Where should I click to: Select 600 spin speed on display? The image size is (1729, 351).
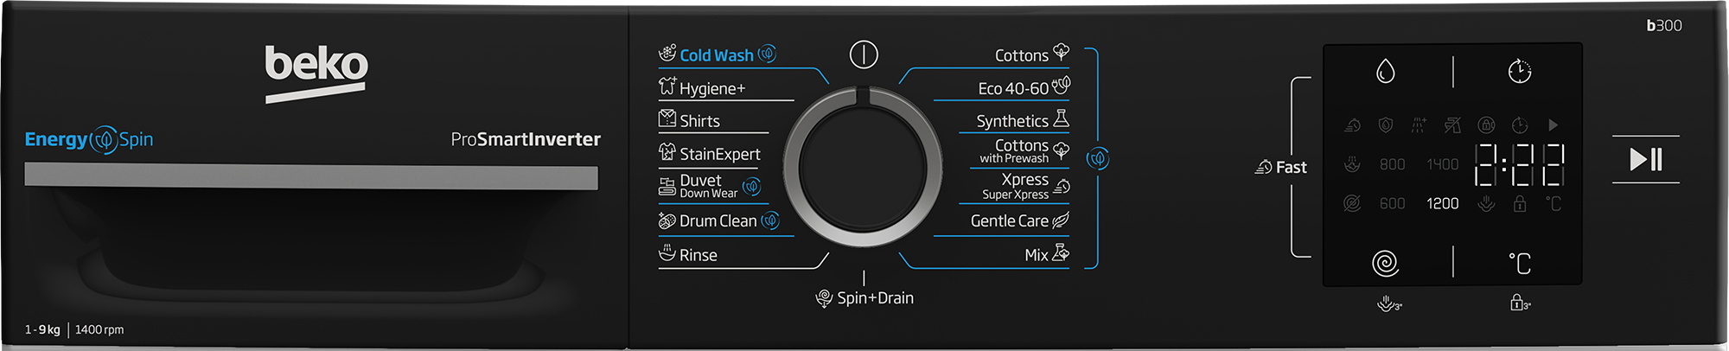(1392, 203)
